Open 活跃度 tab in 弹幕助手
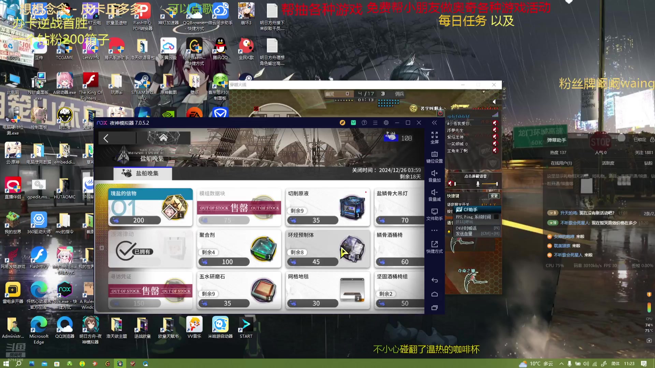 pyautogui.click(x=608, y=163)
